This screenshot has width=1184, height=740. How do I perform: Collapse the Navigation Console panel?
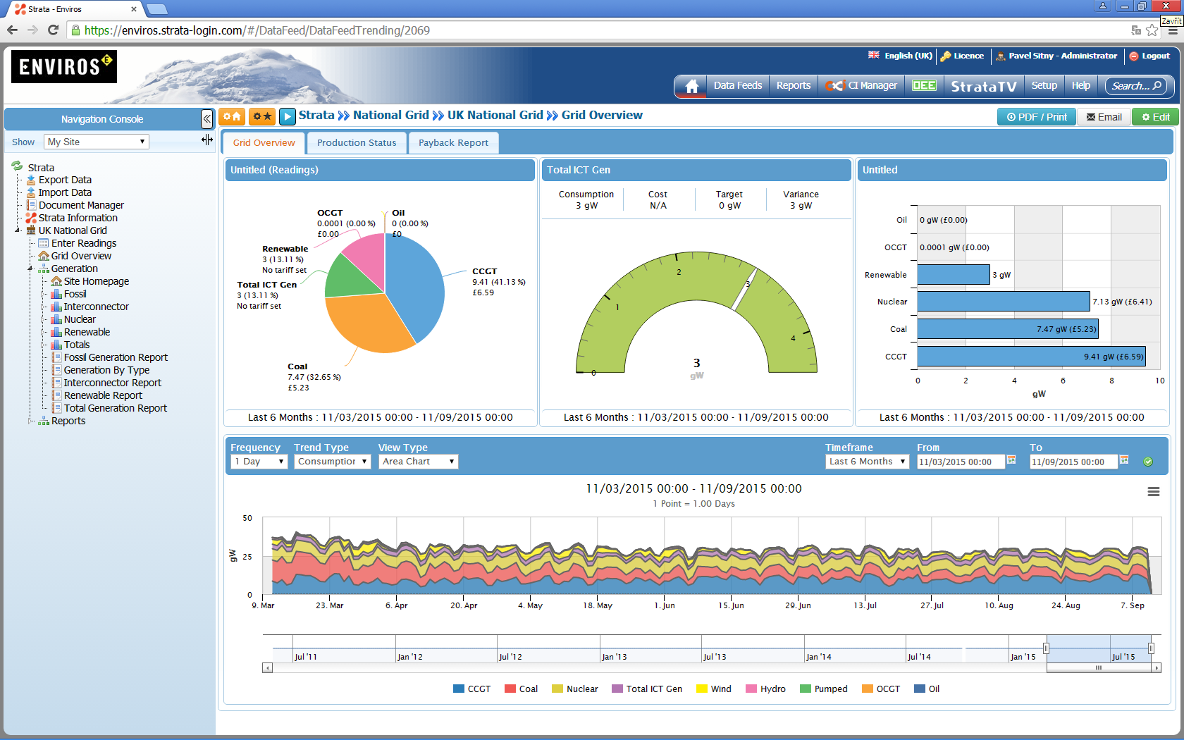[206, 119]
